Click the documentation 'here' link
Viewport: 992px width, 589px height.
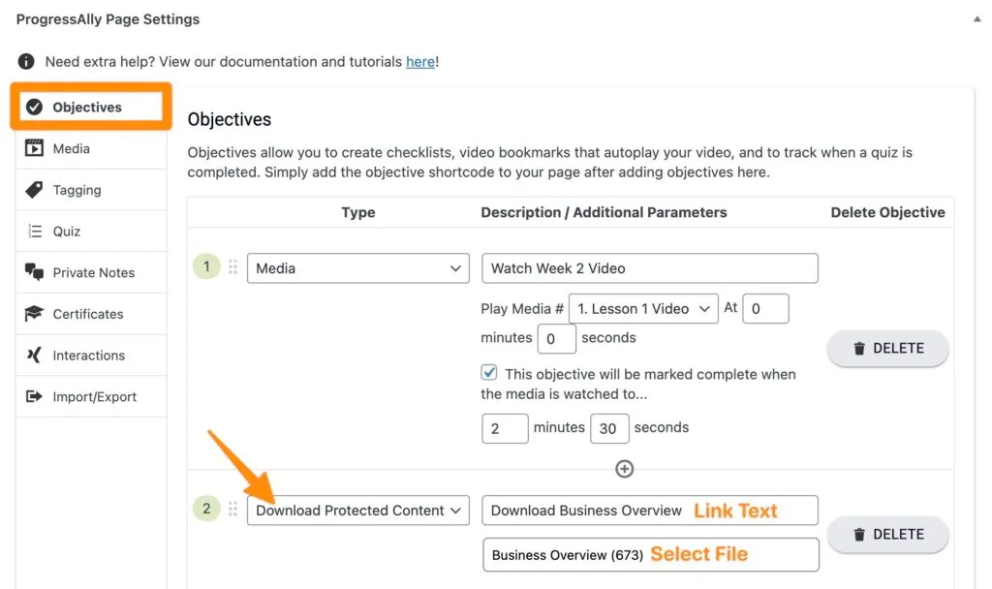tap(420, 61)
